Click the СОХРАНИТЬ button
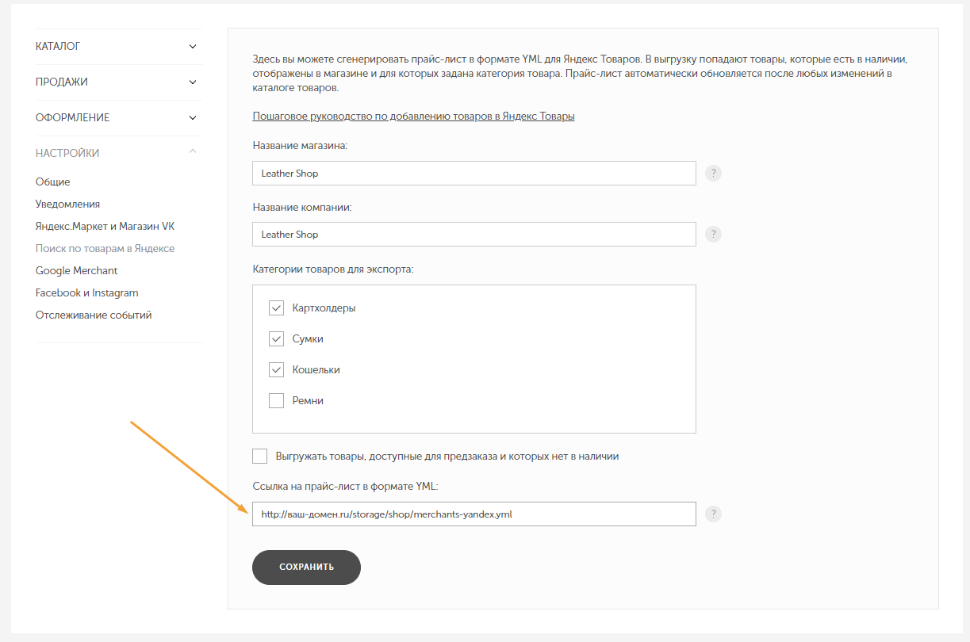 (306, 567)
